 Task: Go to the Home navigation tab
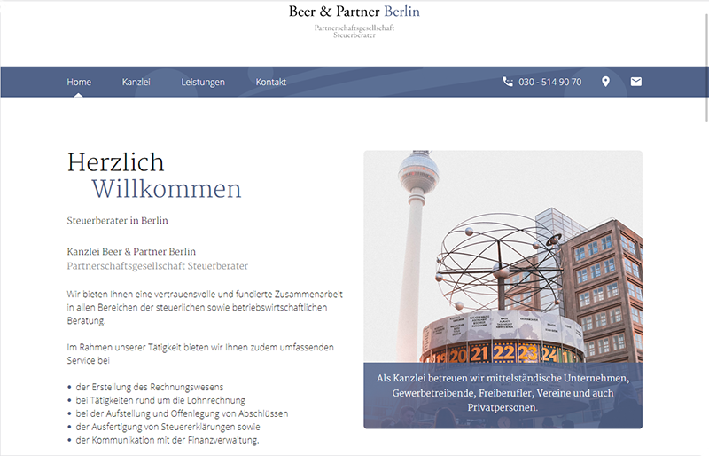[x=79, y=82]
